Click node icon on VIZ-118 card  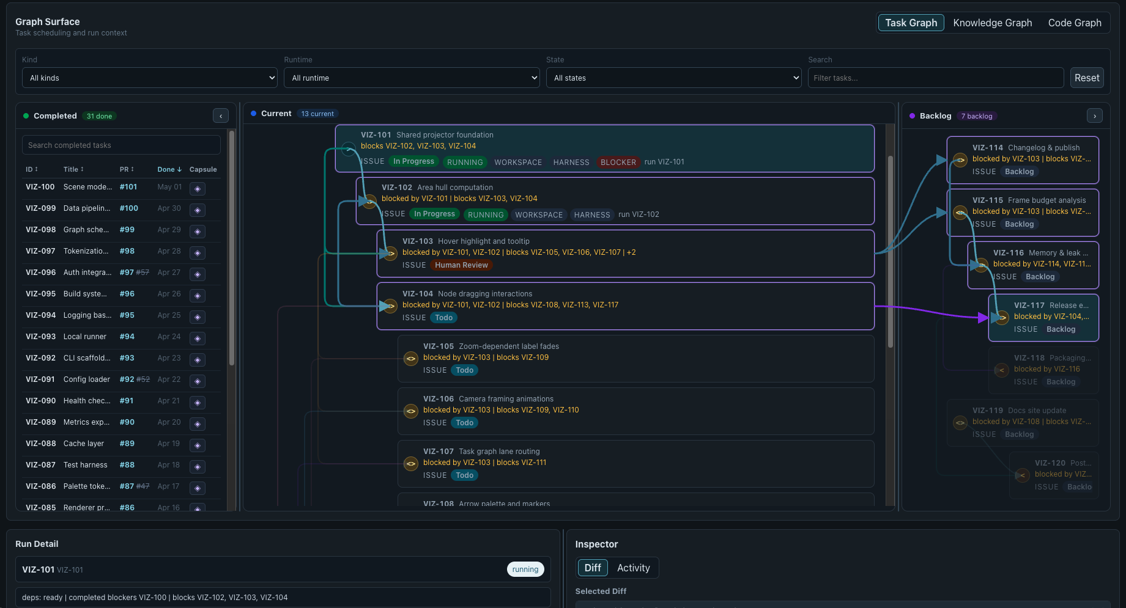tap(1002, 370)
